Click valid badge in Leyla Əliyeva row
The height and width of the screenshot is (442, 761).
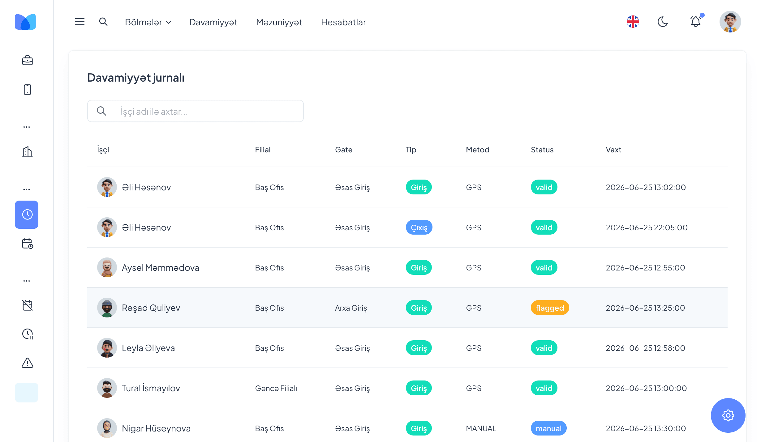pos(544,348)
